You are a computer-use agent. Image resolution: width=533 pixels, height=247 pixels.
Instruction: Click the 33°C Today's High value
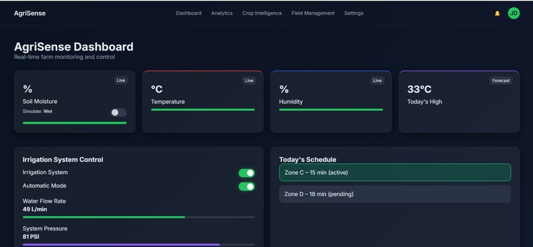point(419,89)
